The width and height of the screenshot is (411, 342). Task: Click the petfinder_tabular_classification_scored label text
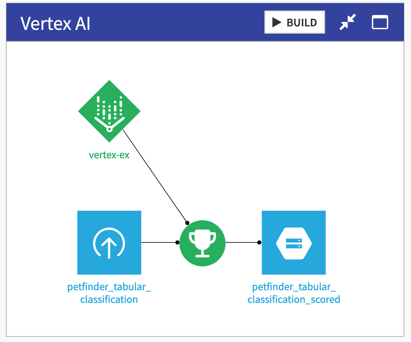(293, 293)
